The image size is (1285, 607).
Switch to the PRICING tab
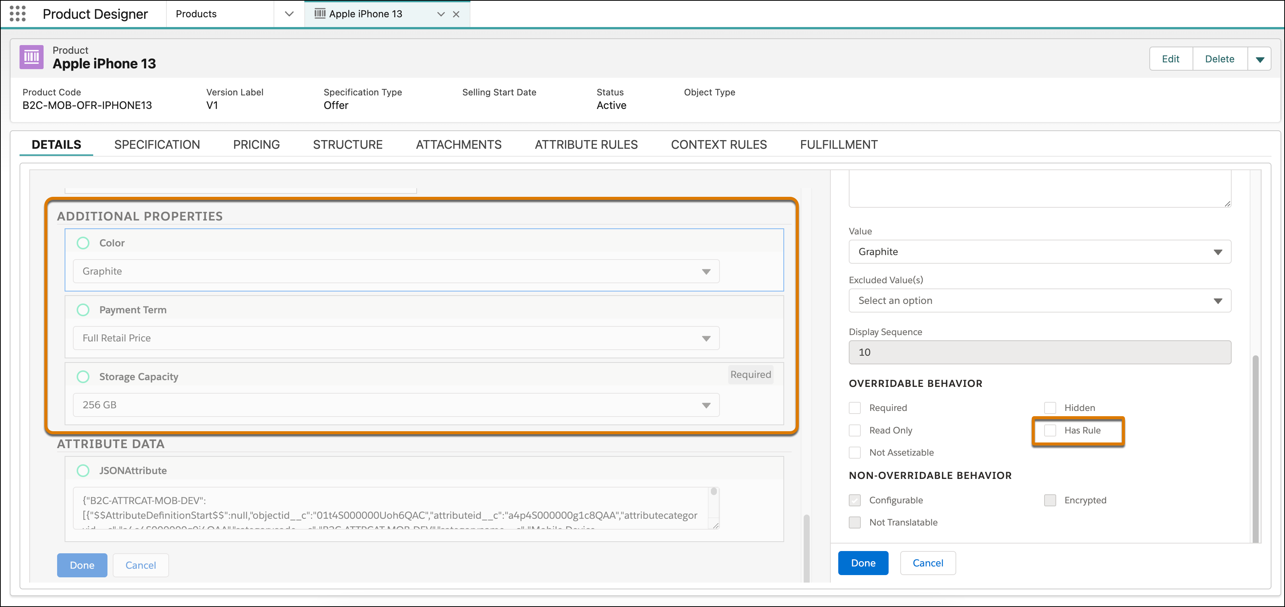tap(256, 145)
